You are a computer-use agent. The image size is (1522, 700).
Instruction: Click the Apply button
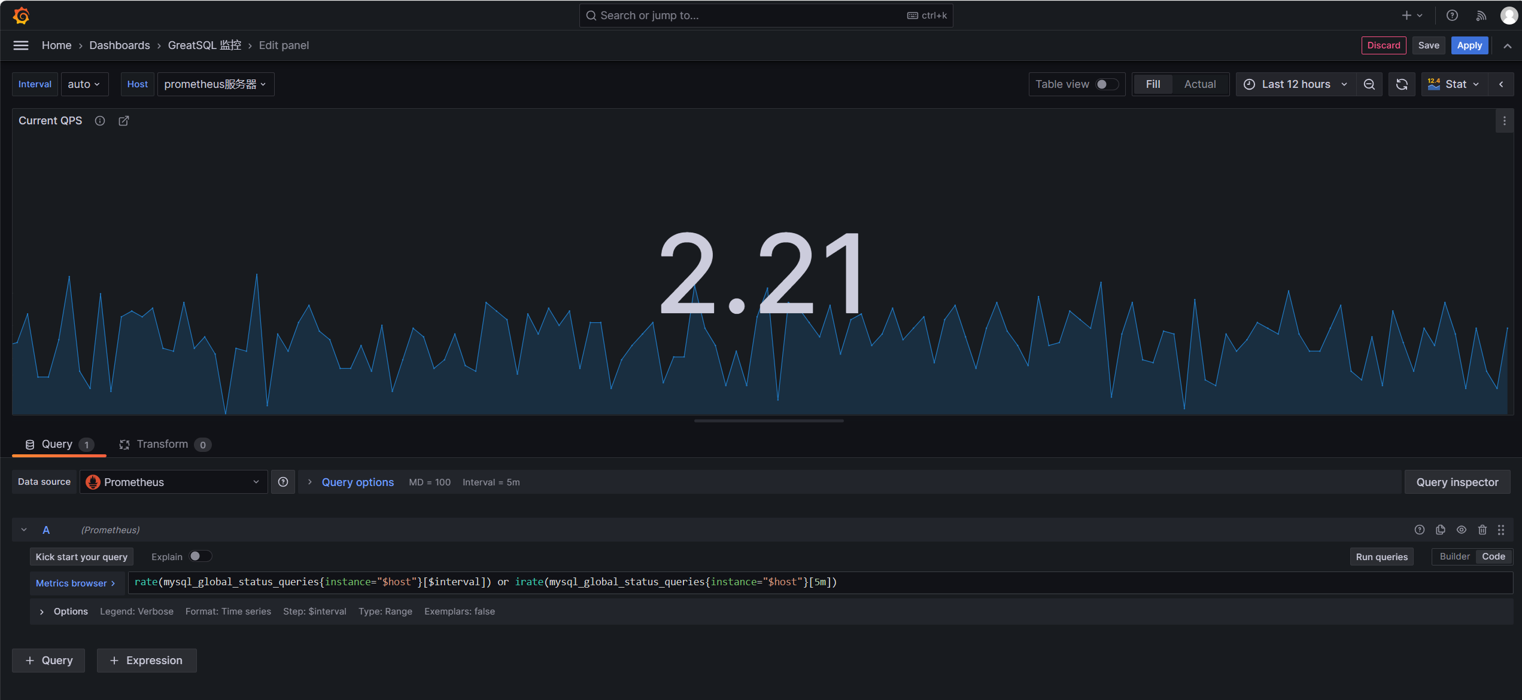point(1469,45)
